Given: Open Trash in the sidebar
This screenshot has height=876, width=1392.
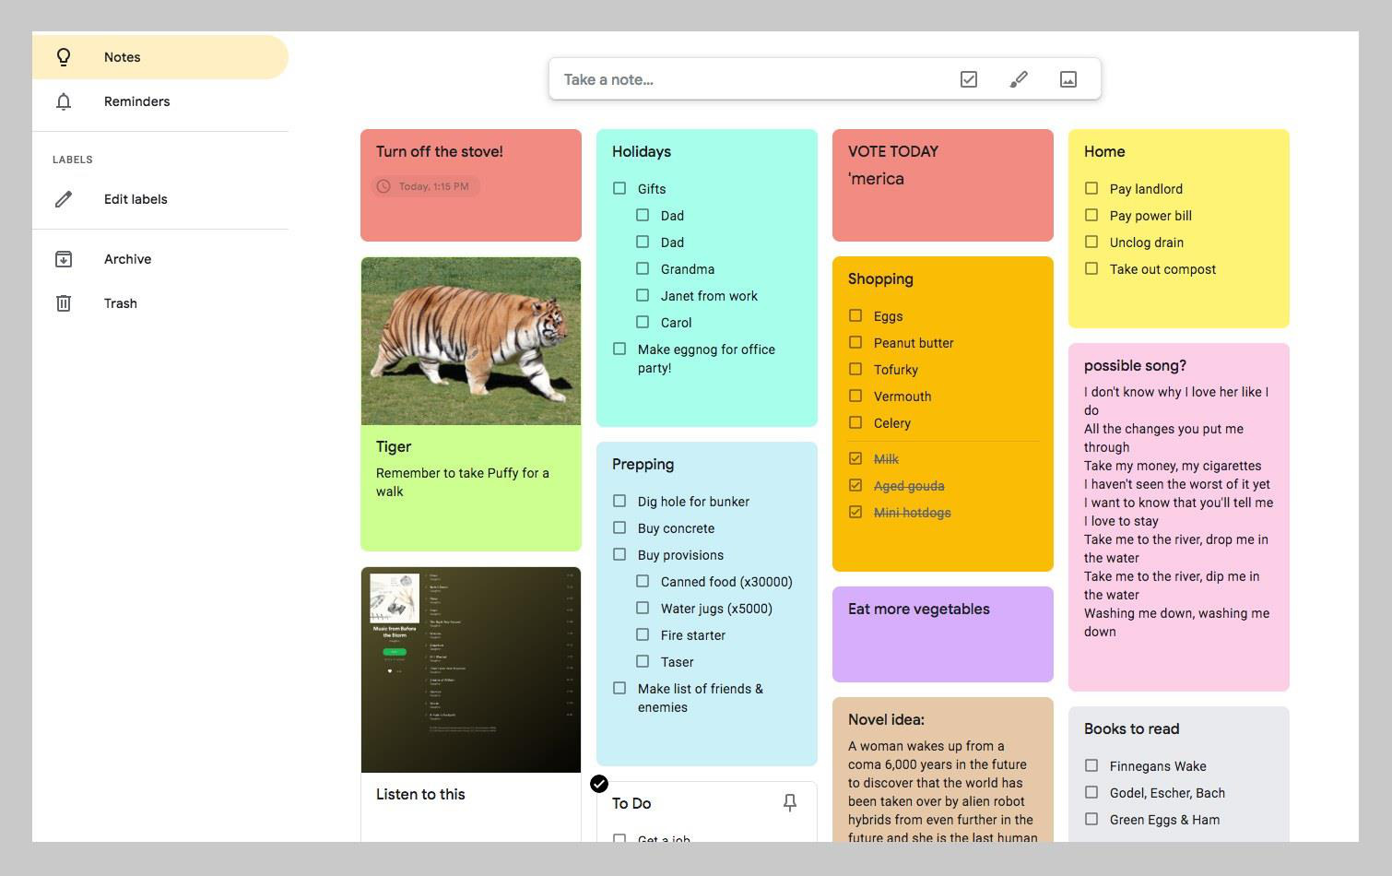Looking at the screenshot, I should tap(120, 303).
